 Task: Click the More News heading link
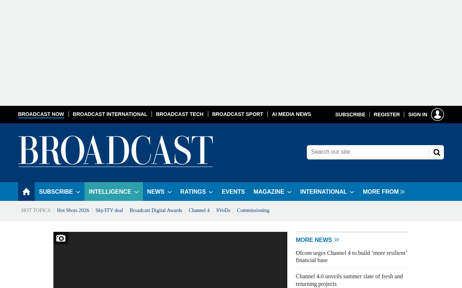[x=314, y=240]
